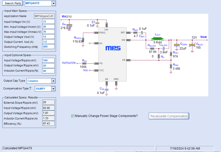Click the External Slope Ripple result box
Viewport: 221px width, 152px height.
[48, 102]
